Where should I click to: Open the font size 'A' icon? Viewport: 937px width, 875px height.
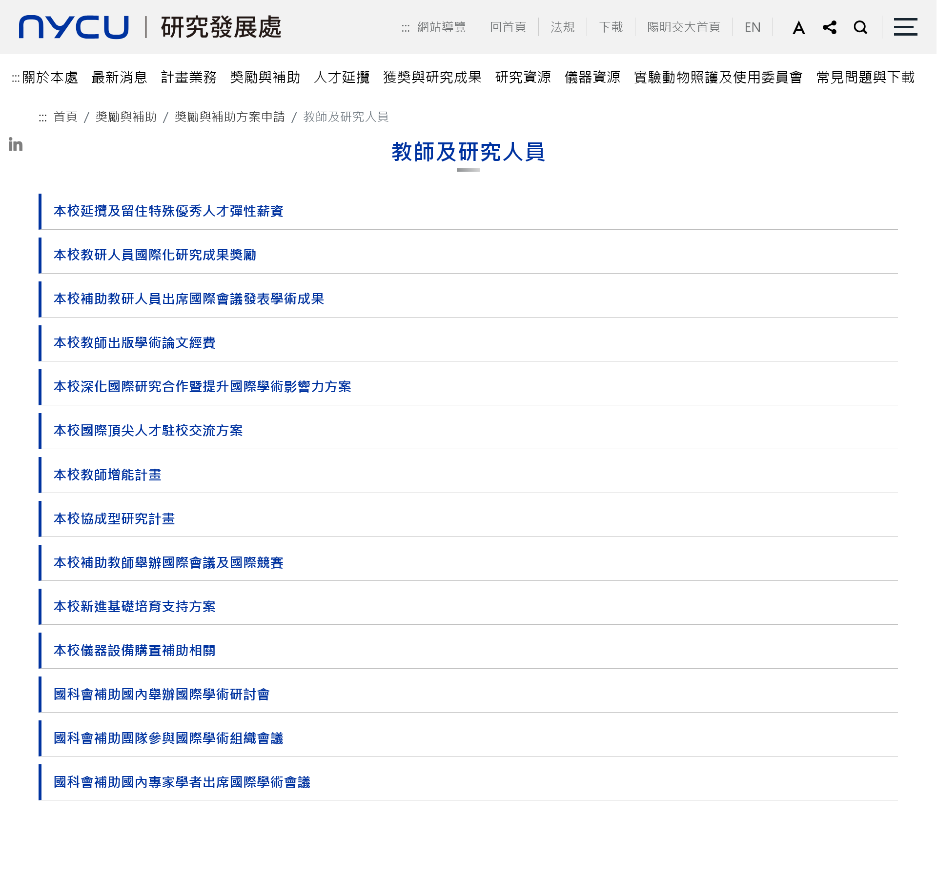798,27
